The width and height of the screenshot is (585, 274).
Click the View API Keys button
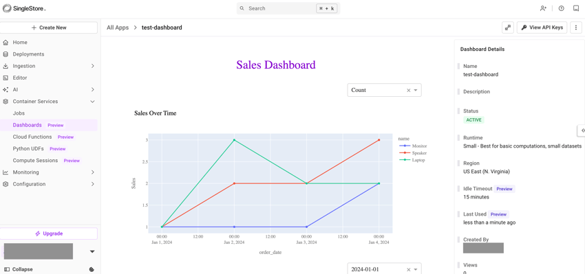542,27
